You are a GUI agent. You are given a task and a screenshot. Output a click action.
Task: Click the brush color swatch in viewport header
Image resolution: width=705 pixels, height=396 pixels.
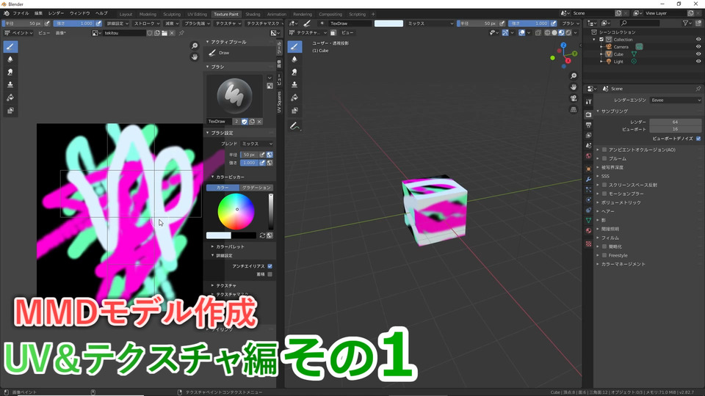388,23
